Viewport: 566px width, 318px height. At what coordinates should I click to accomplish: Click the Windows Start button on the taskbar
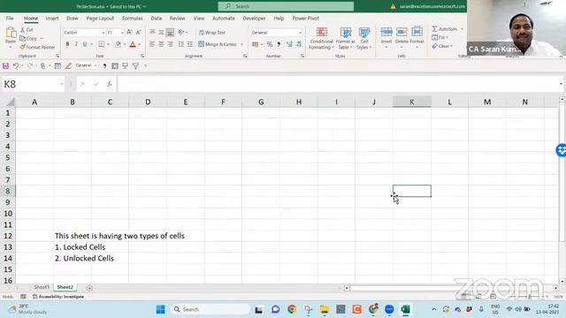tap(161, 309)
